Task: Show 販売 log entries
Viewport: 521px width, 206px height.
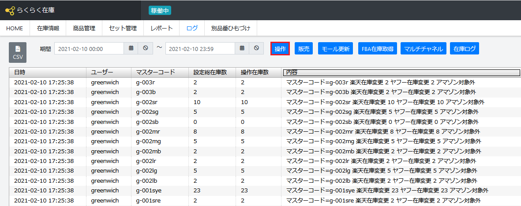Action: coord(304,49)
